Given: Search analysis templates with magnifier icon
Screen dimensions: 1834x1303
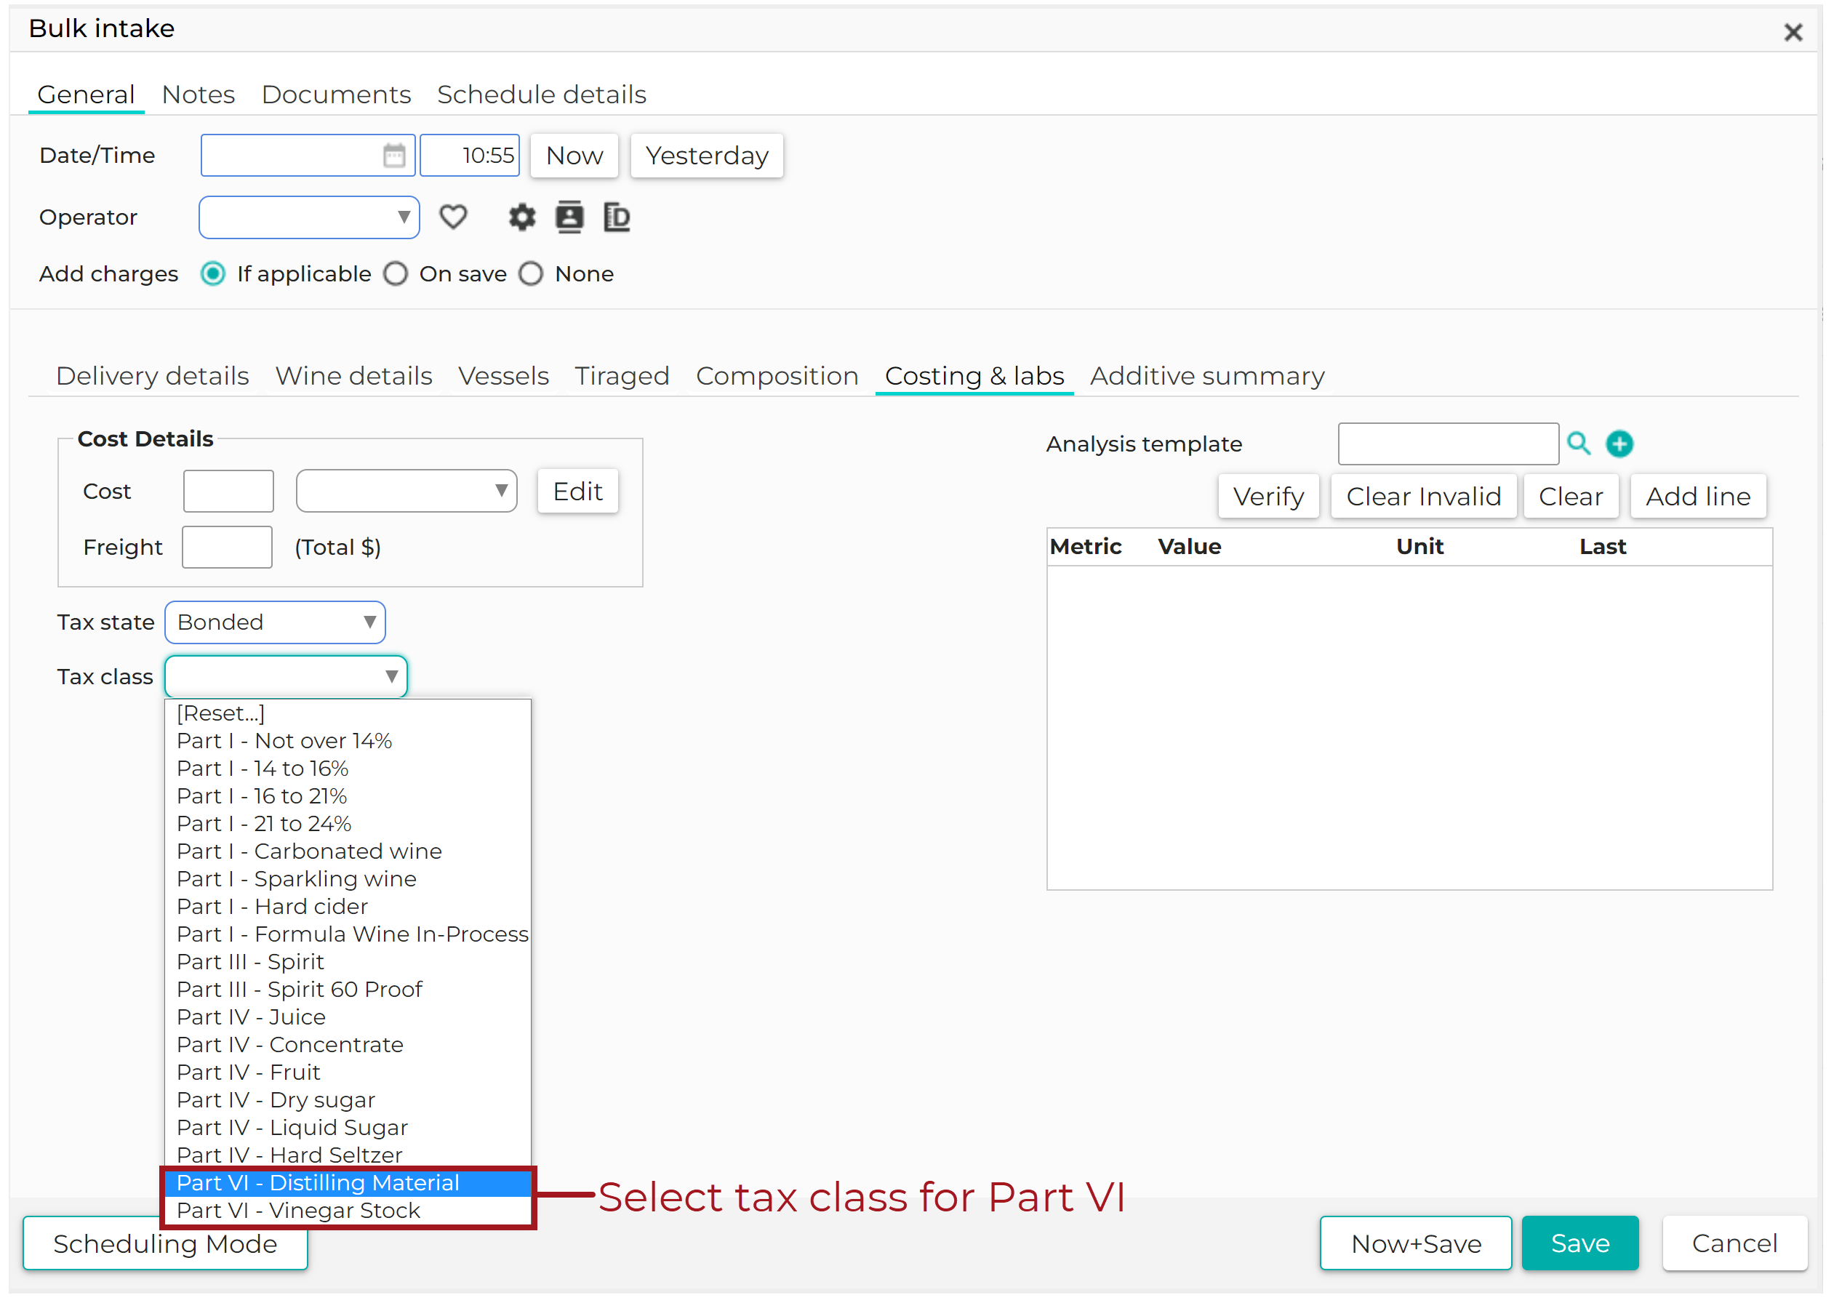Looking at the screenshot, I should point(1578,444).
